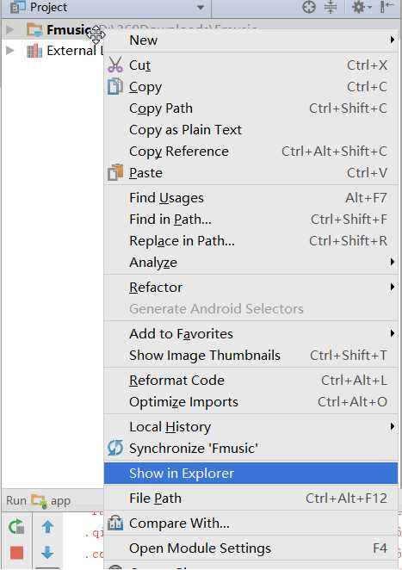Screen dimensions: 402x570
Task: Click the green rerun app icon
Action: 16,526
